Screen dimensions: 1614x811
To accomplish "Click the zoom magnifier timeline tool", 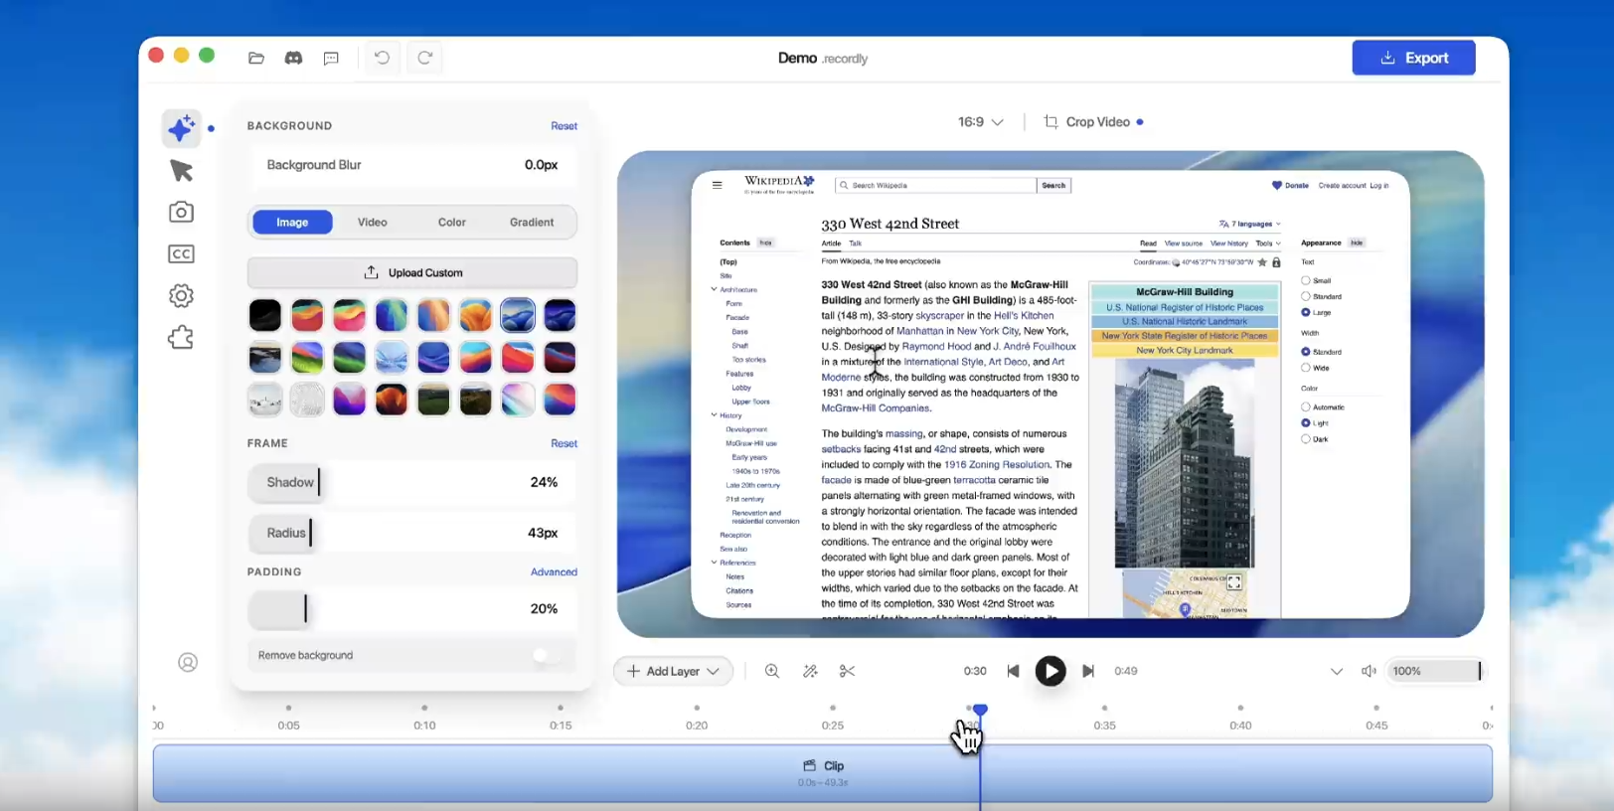I will [772, 671].
